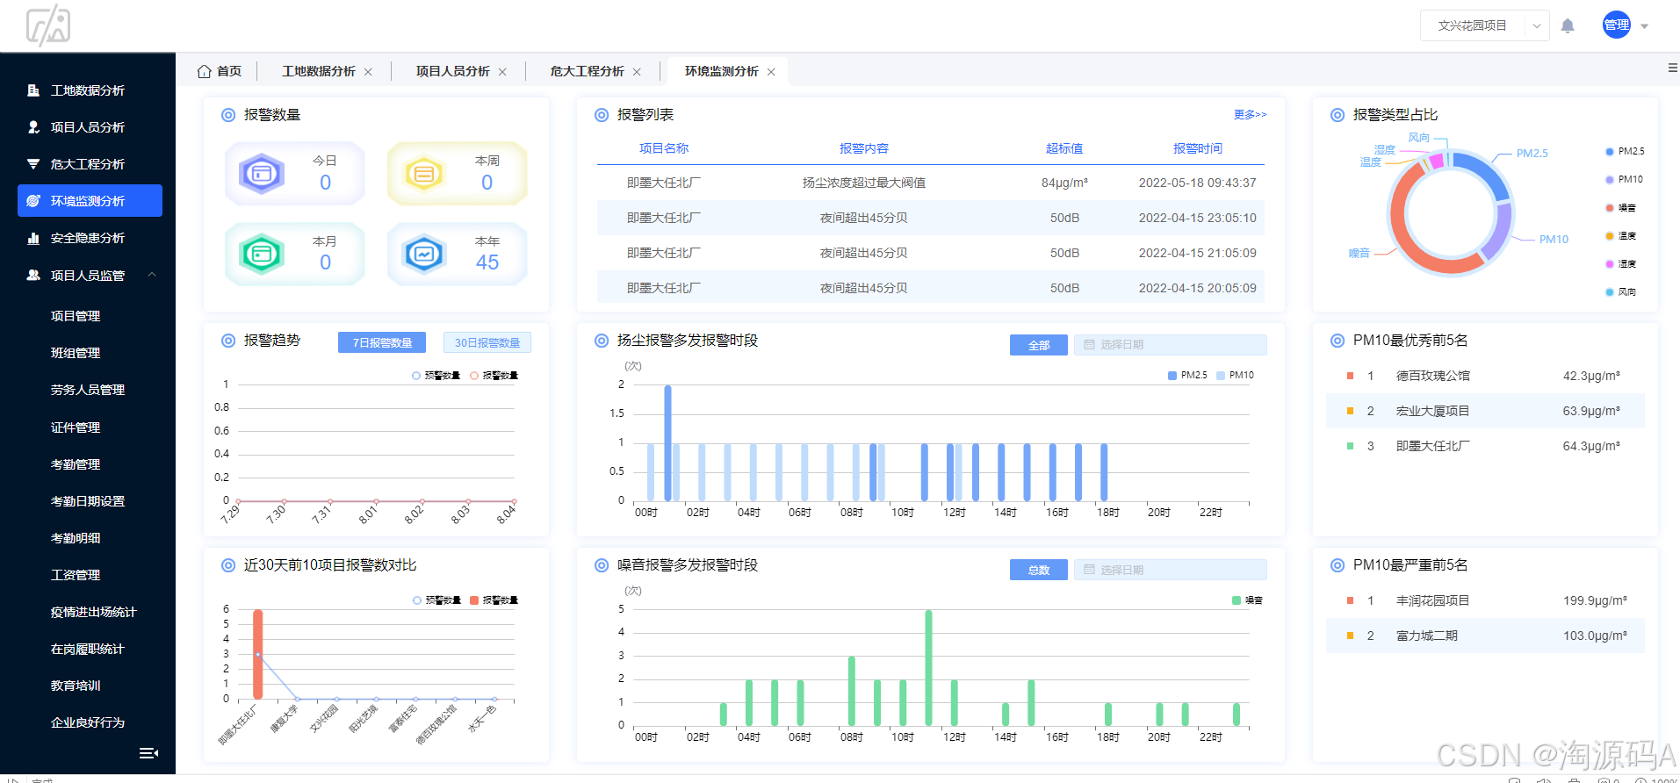Click the blue PM2.5 donut segment
1680x783 pixels.
(x=1486, y=171)
